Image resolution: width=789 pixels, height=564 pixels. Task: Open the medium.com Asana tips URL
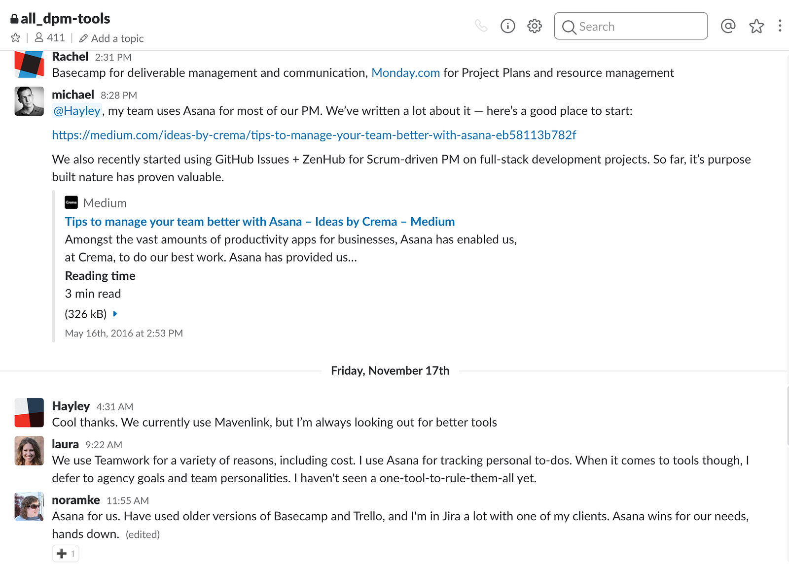pyautogui.click(x=314, y=135)
